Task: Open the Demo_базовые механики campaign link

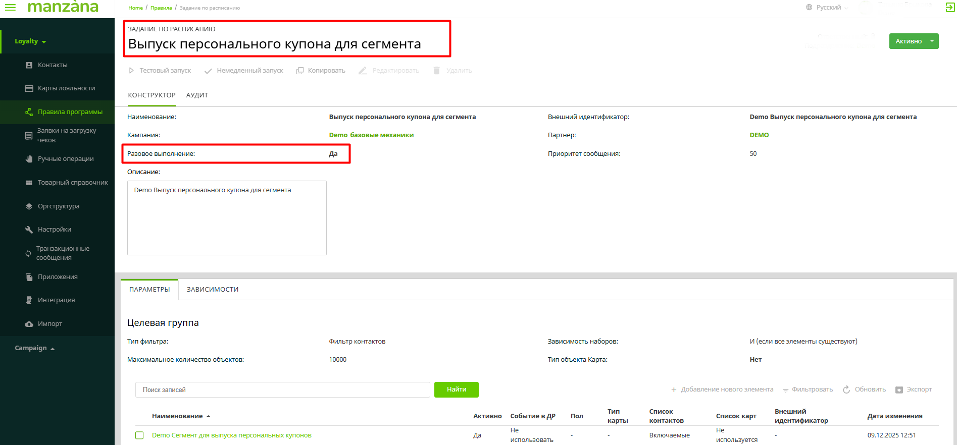Action: [x=371, y=135]
